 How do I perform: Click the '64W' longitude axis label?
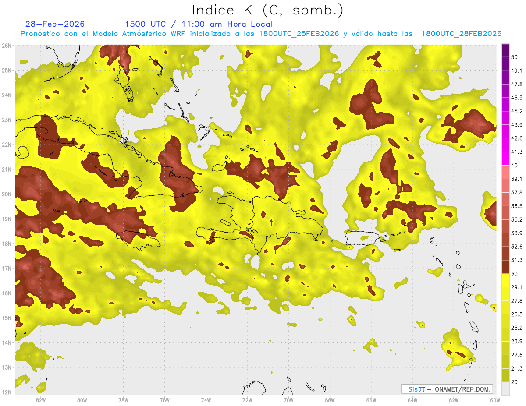412,400
